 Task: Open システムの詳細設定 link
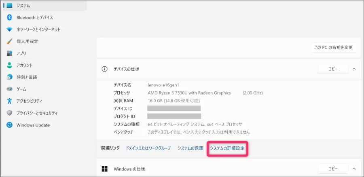pos(227,148)
